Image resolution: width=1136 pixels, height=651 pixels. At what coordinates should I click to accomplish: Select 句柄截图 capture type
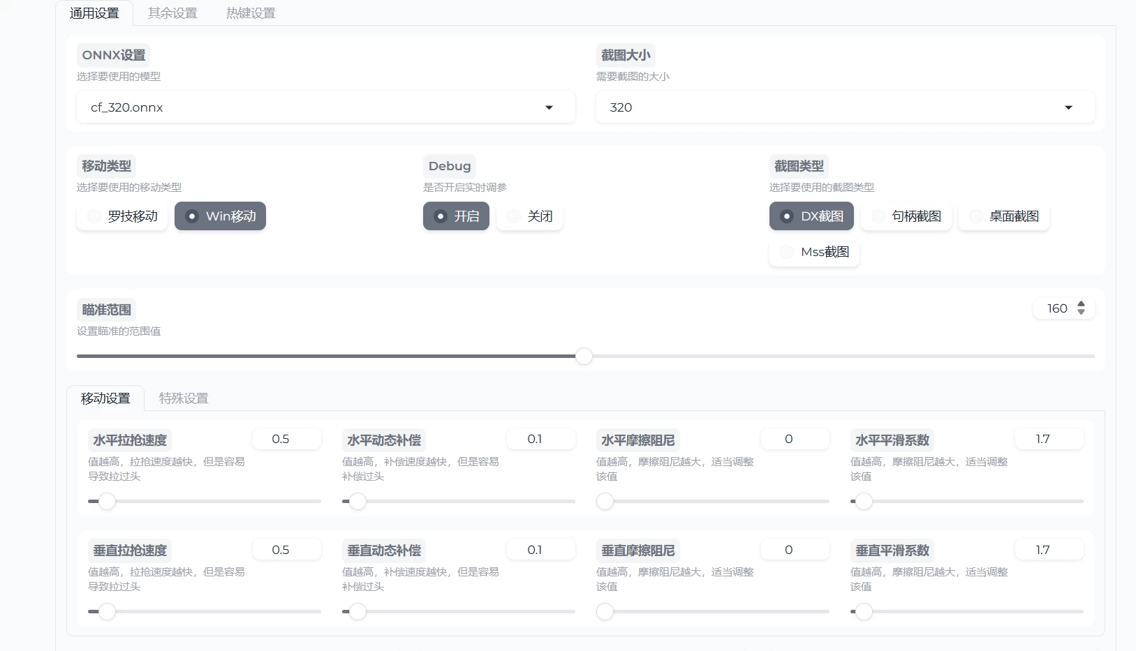[906, 216]
